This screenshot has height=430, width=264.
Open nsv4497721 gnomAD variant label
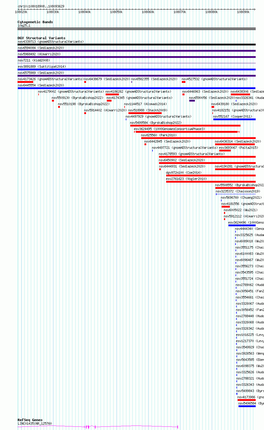[x=185, y=148]
